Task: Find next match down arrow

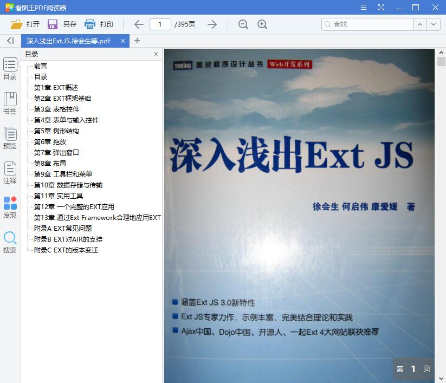Action: (433, 24)
